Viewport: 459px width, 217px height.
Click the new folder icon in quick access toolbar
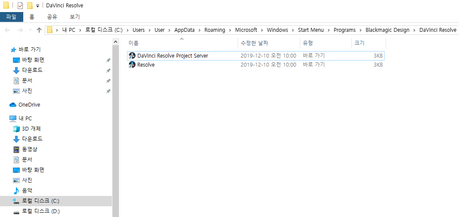point(30,6)
